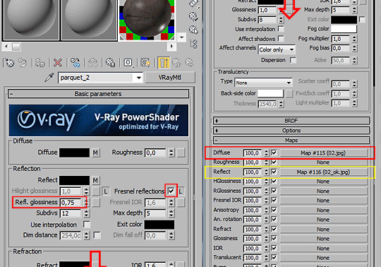Toggle the Dispersion checkbox
Image resolution: width=381 pixels, height=267 pixels.
pyautogui.click(x=294, y=60)
